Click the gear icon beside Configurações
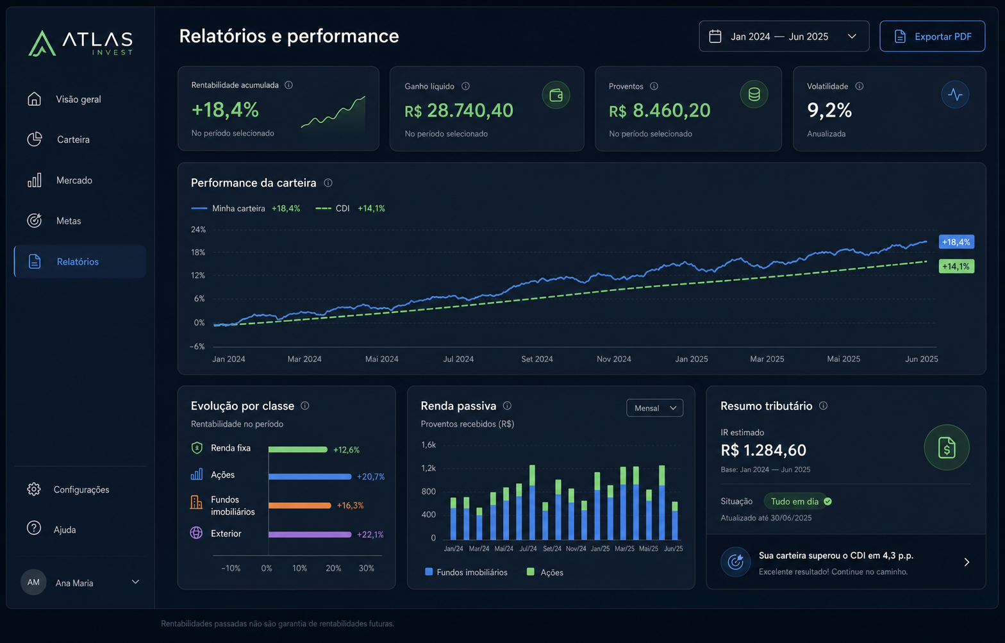Viewport: 1005px width, 643px height. click(34, 489)
